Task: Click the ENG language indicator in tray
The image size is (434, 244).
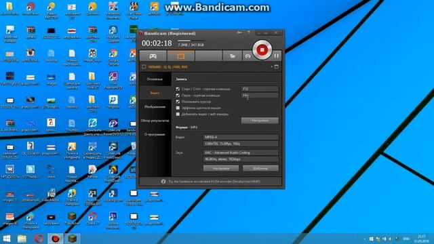Action: click(406, 239)
